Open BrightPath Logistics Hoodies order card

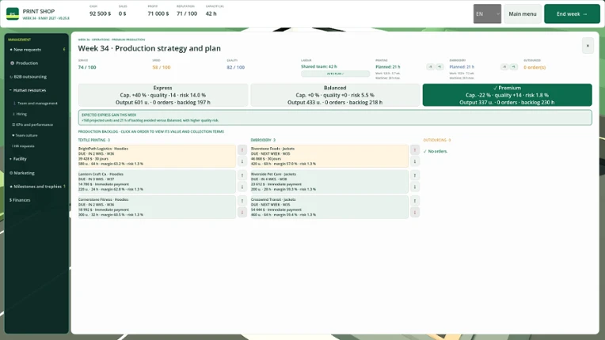(157, 156)
